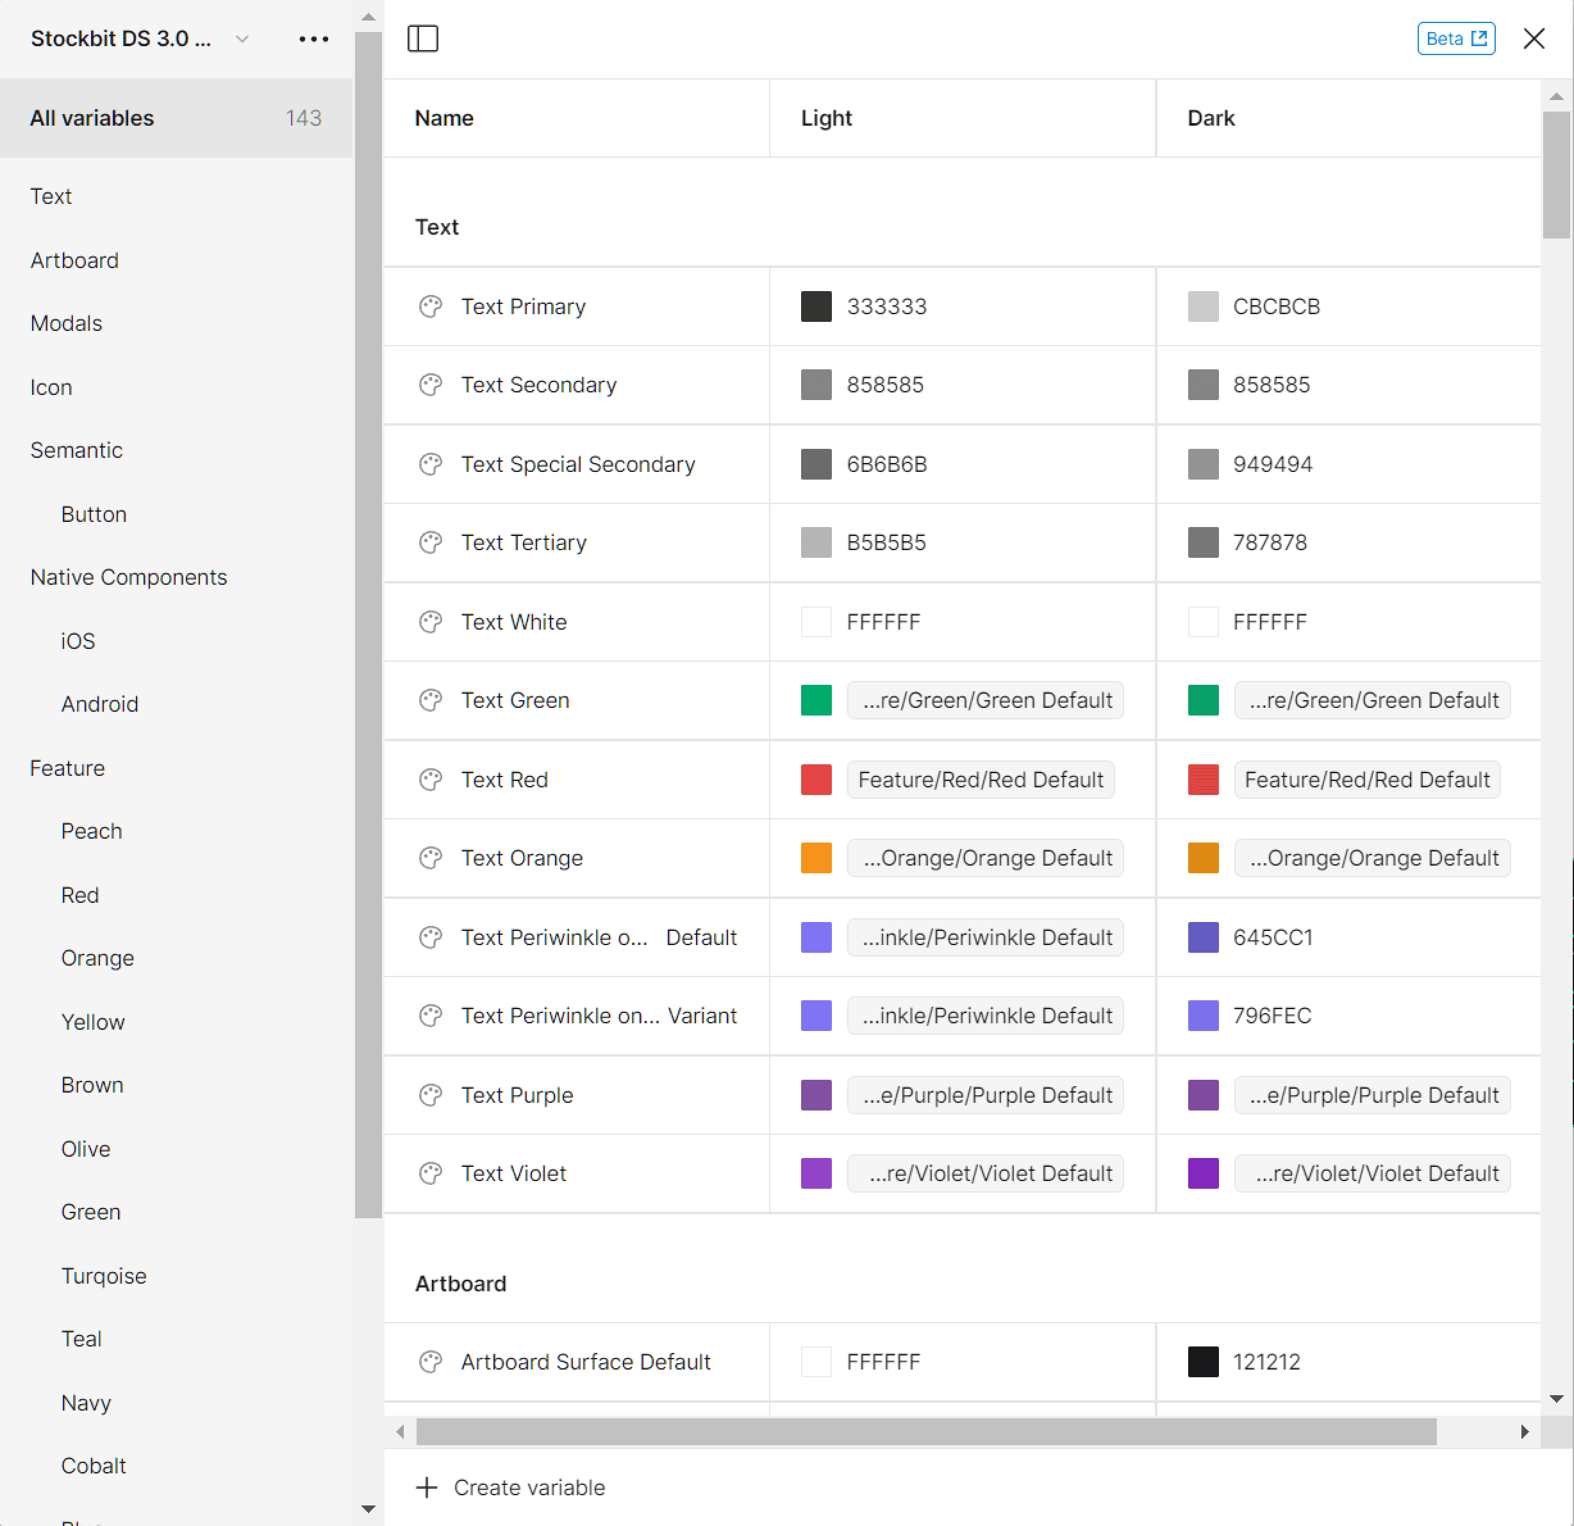This screenshot has height=1526, width=1574.
Task: Select the Semantic group in sidebar
Action: [76, 450]
